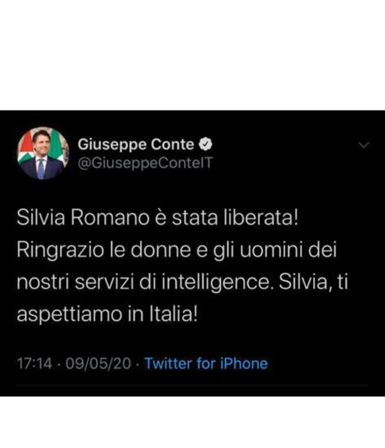The width and height of the screenshot is (385, 448).
Task: Tap the word 'Conte' in the display name
Action: pos(173,144)
